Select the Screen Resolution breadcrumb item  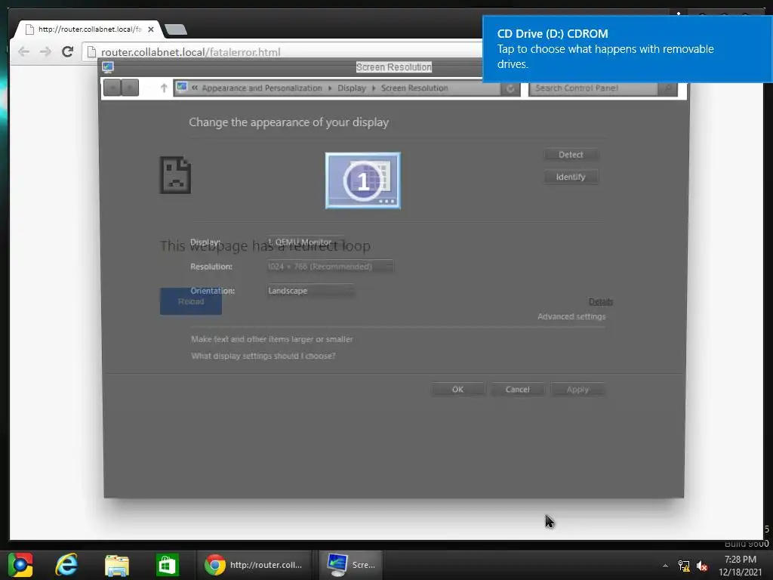tap(414, 88)
